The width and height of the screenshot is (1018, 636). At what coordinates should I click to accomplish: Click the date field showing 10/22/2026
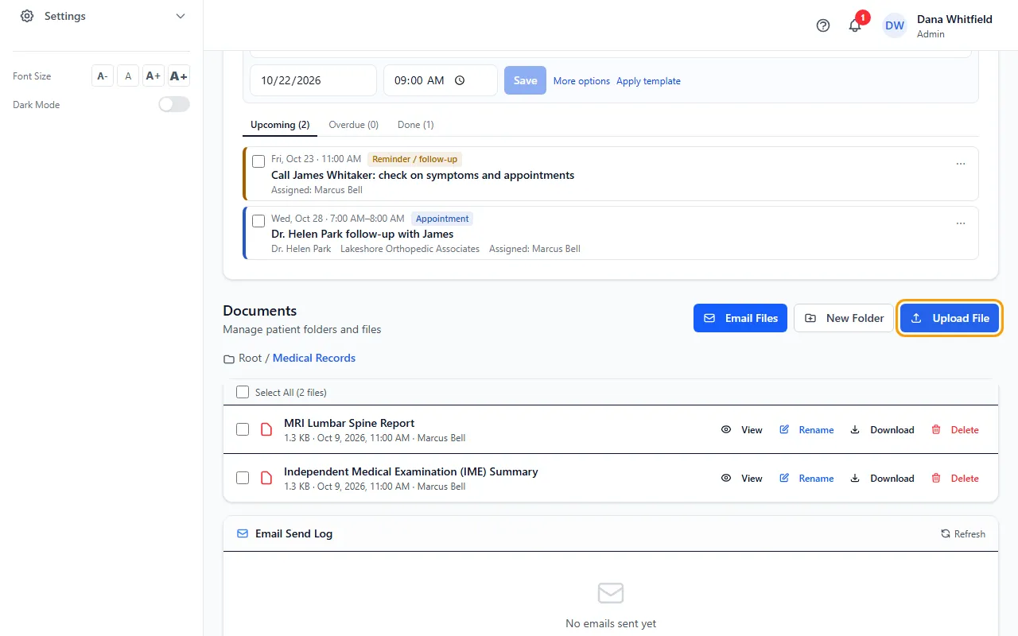click(x=313, y=80)
